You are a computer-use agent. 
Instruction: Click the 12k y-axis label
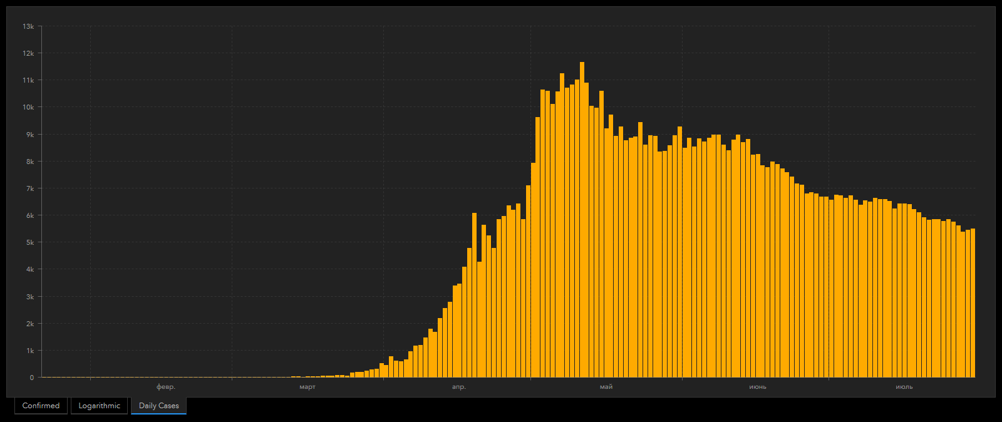coord(28,53)
